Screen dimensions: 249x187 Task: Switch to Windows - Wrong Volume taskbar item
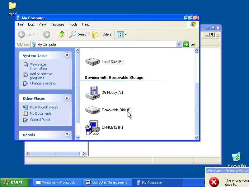coord(57,182)
